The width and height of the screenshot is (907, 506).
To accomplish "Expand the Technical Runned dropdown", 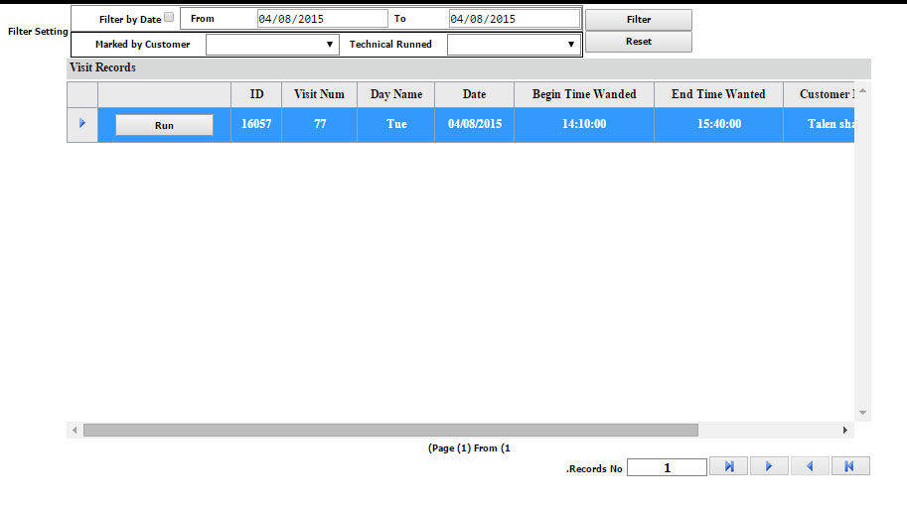I will [x=512, y=45].
